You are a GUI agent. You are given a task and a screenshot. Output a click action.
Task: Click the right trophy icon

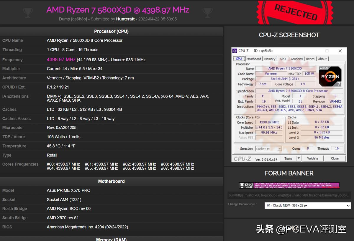tap(208, 12)
